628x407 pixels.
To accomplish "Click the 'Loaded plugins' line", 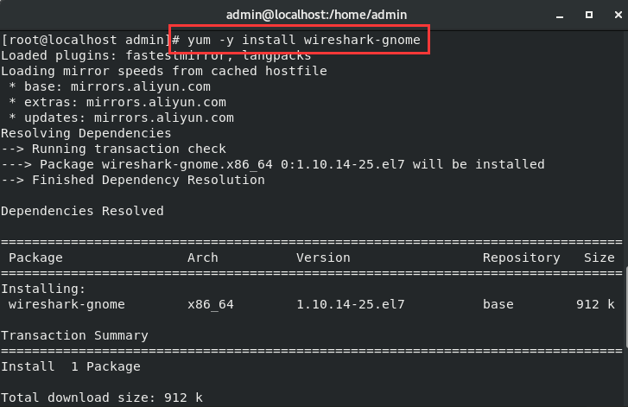I will click(156, 55).
